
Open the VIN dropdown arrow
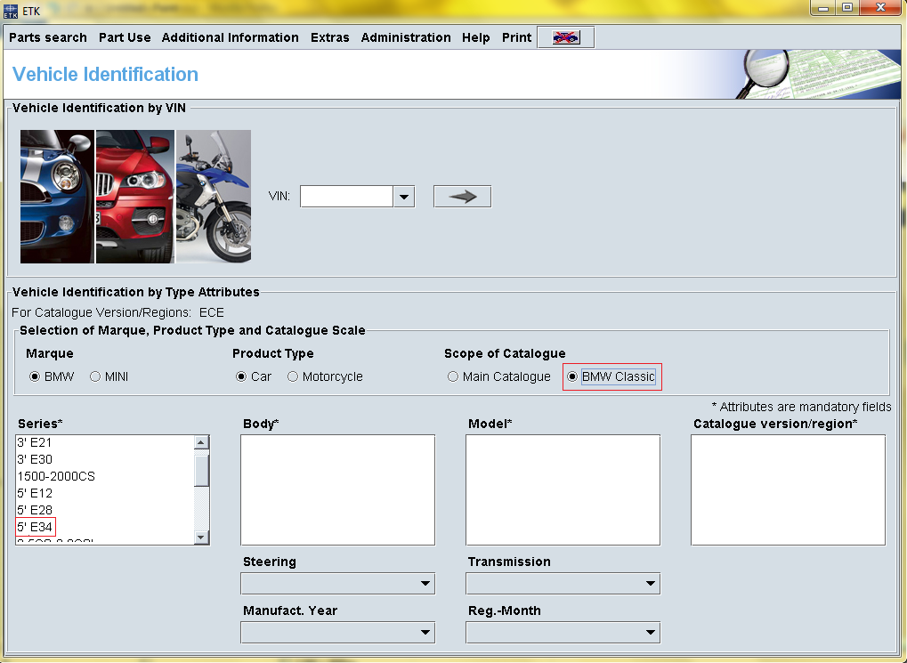coord(404,197)
